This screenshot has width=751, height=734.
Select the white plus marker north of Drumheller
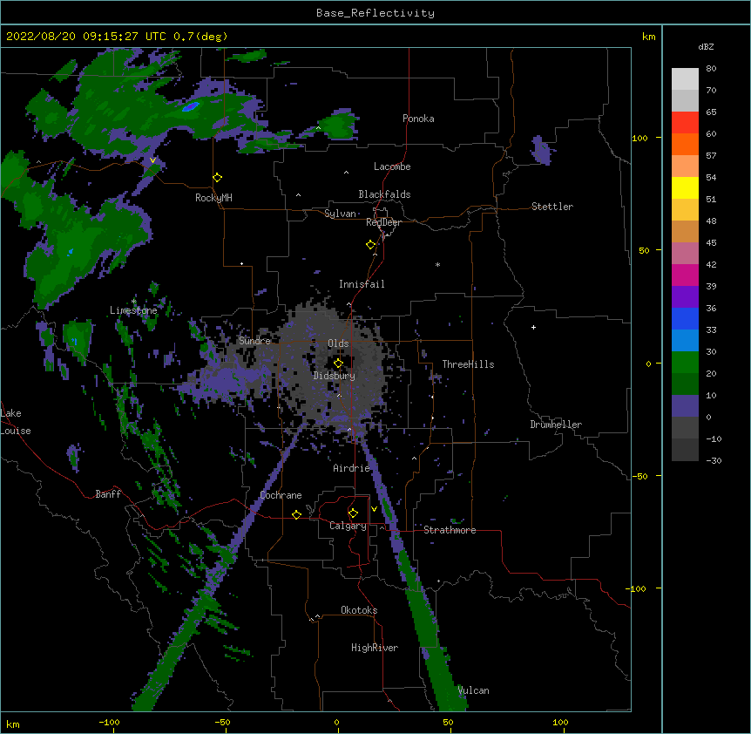(x=533, y=327)
